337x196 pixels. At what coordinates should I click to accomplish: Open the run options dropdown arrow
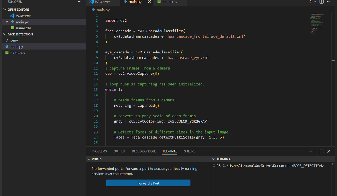[315, 2]
